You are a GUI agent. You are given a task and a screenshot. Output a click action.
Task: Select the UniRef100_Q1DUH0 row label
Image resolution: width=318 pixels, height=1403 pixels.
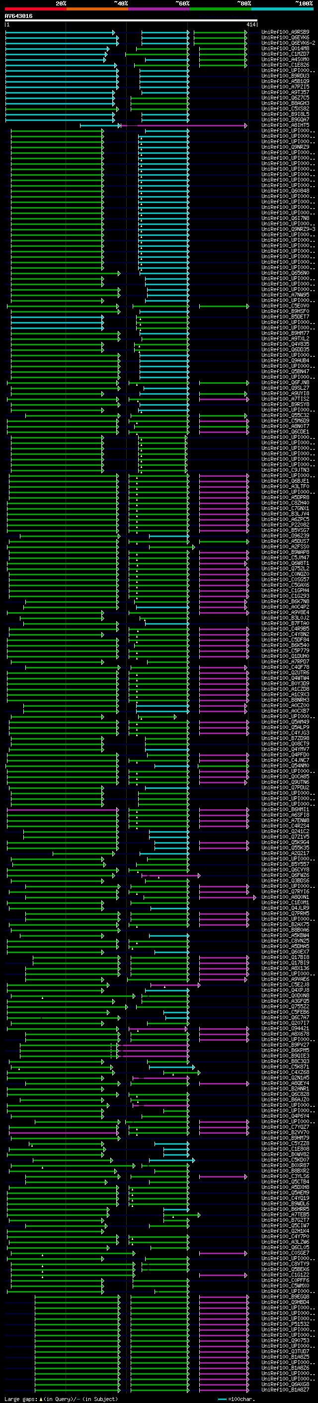click(285, 656)
